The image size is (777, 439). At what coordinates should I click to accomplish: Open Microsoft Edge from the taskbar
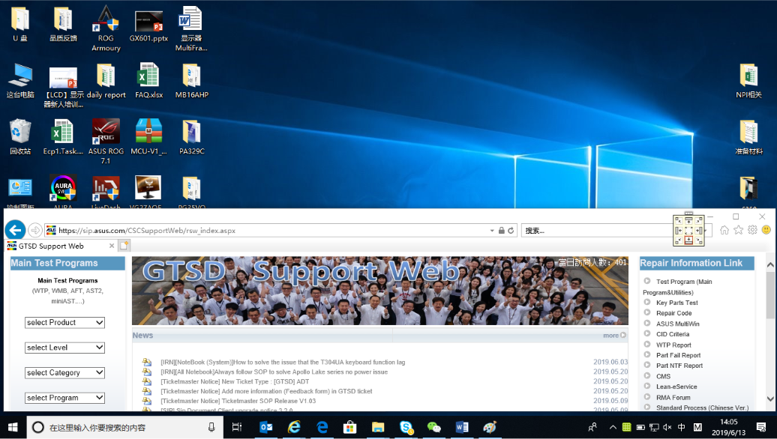[322, 427]
